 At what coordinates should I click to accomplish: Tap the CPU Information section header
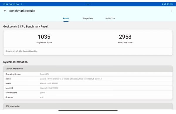coord(88,106)
